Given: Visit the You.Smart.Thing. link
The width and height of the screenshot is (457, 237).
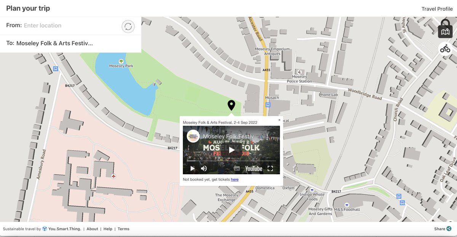Looking at the screenshot, I should (64, 229).
